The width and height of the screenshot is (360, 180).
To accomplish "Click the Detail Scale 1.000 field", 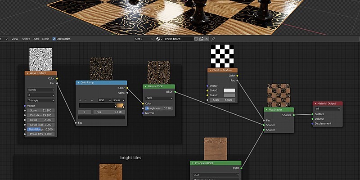I will pyautogui.click(x=41, y=125).
